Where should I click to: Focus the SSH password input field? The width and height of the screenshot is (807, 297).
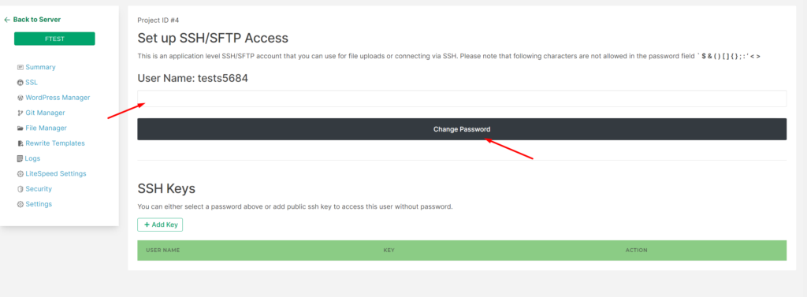[462, 98]
